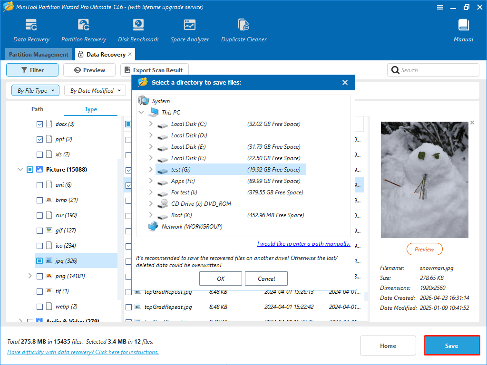Click the Filter button
This screenshot has height=365, width=487.
pos(32,70)
